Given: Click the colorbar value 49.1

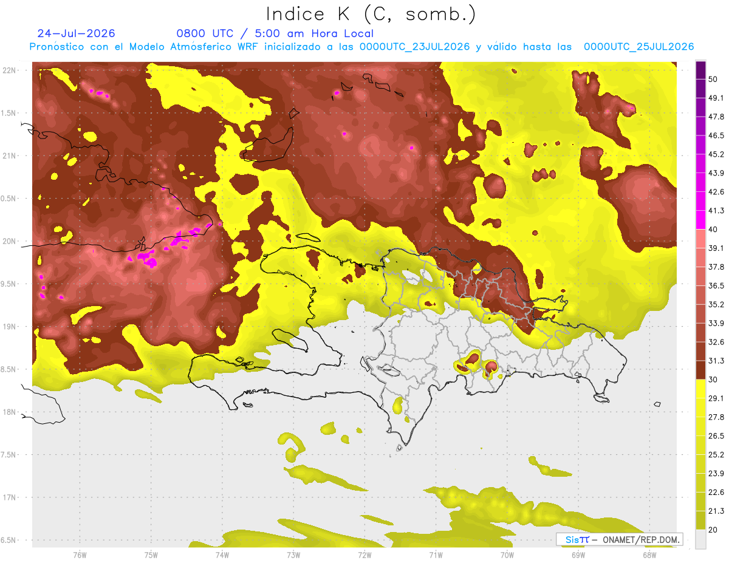Looking at the screenshot, I should click(716, 98).
